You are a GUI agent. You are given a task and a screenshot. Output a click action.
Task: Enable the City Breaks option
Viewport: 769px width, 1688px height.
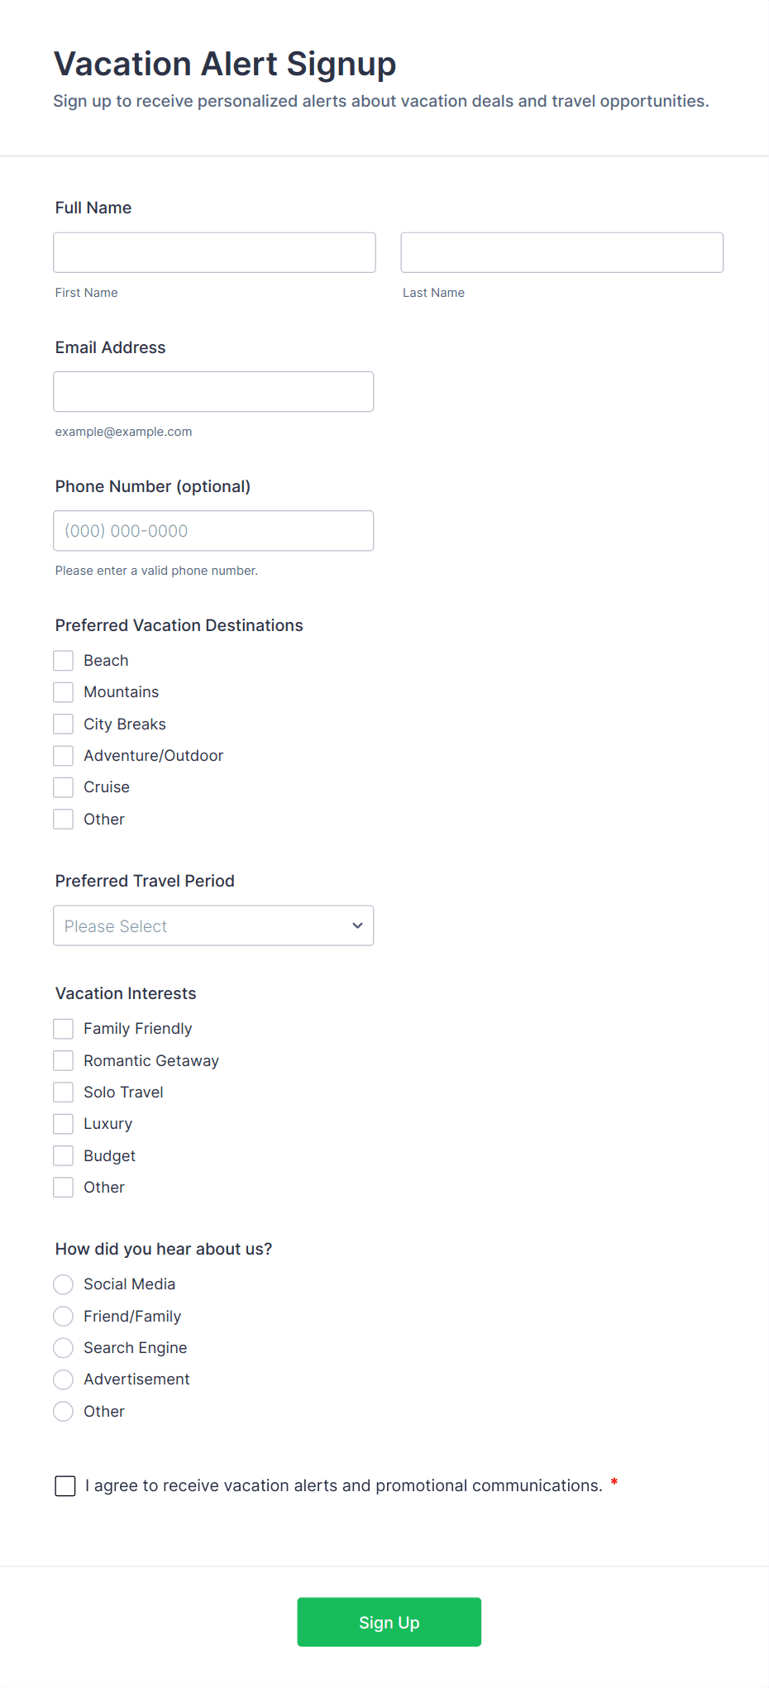[63, 724]
